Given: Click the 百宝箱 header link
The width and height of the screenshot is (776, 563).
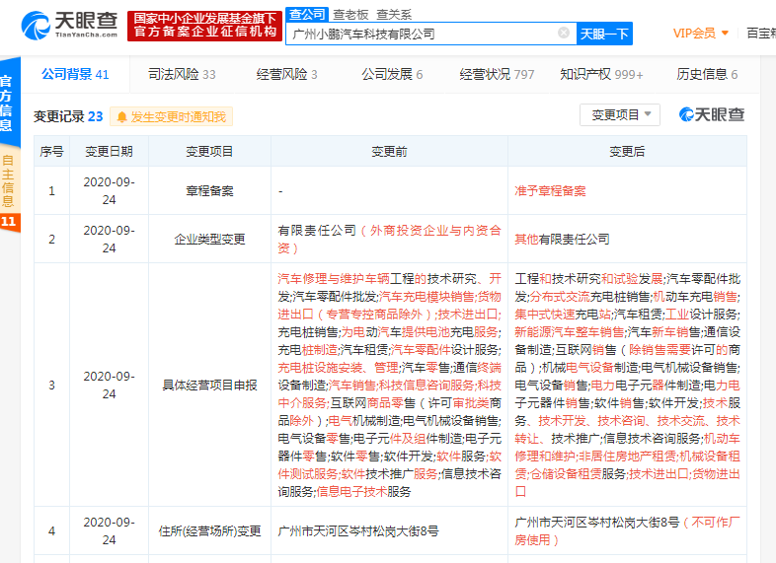Looking at the screenshot, I should coord(761,34).
